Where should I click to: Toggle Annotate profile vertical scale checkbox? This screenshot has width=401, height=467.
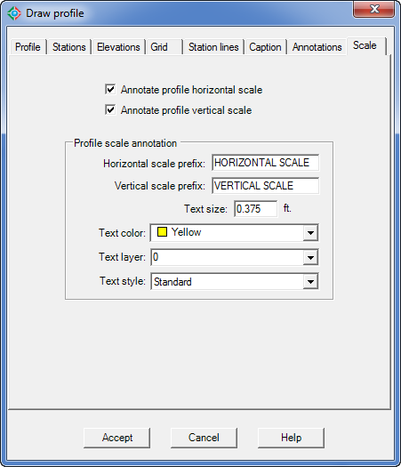110,110
